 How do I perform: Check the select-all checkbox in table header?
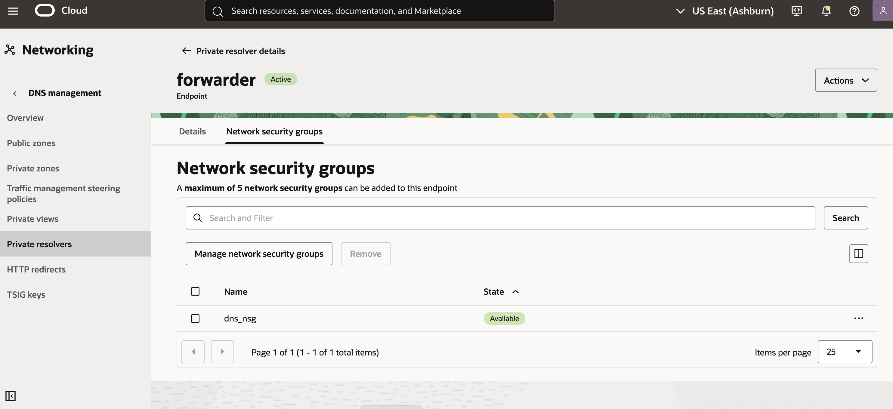[195, 291]
